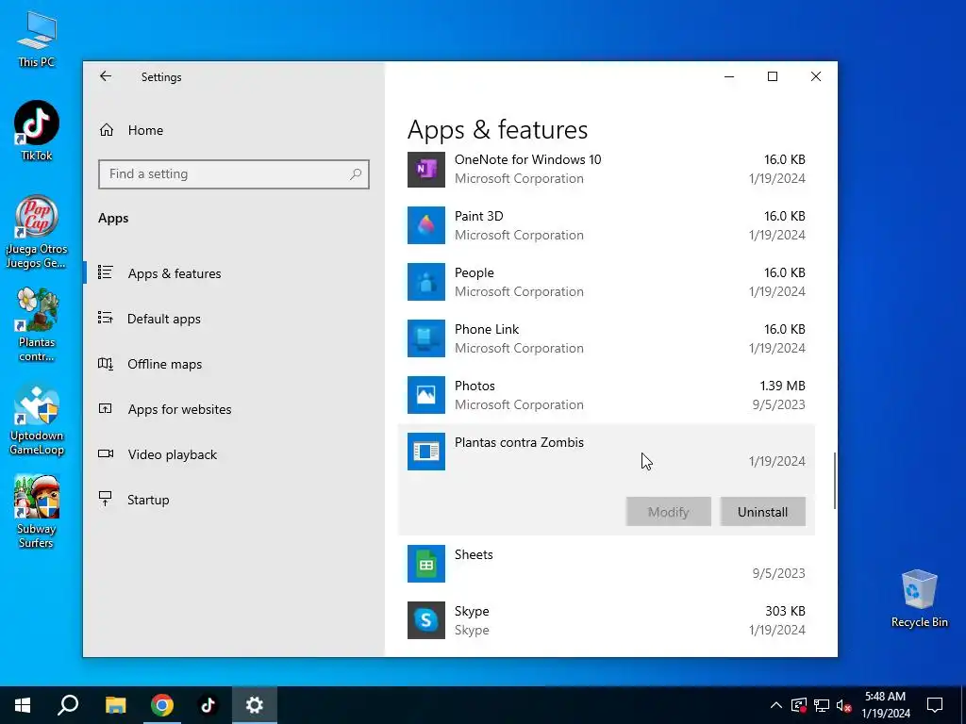Select the People app name text
Viewport: 966px width, 724px height.
pyautogui.click(x=475, y=272)
